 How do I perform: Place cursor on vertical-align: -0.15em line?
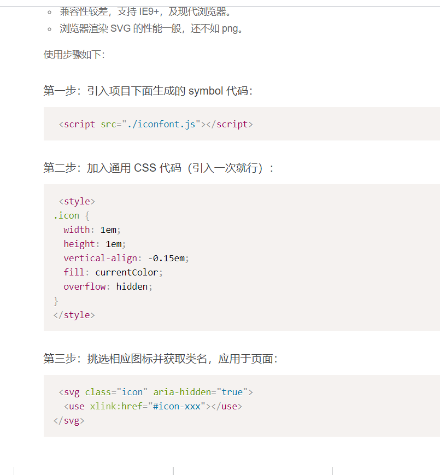coord(126,258)
